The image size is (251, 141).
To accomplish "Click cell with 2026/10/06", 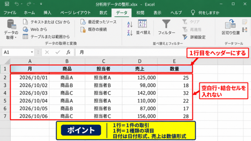I will [x=30, y=116].
